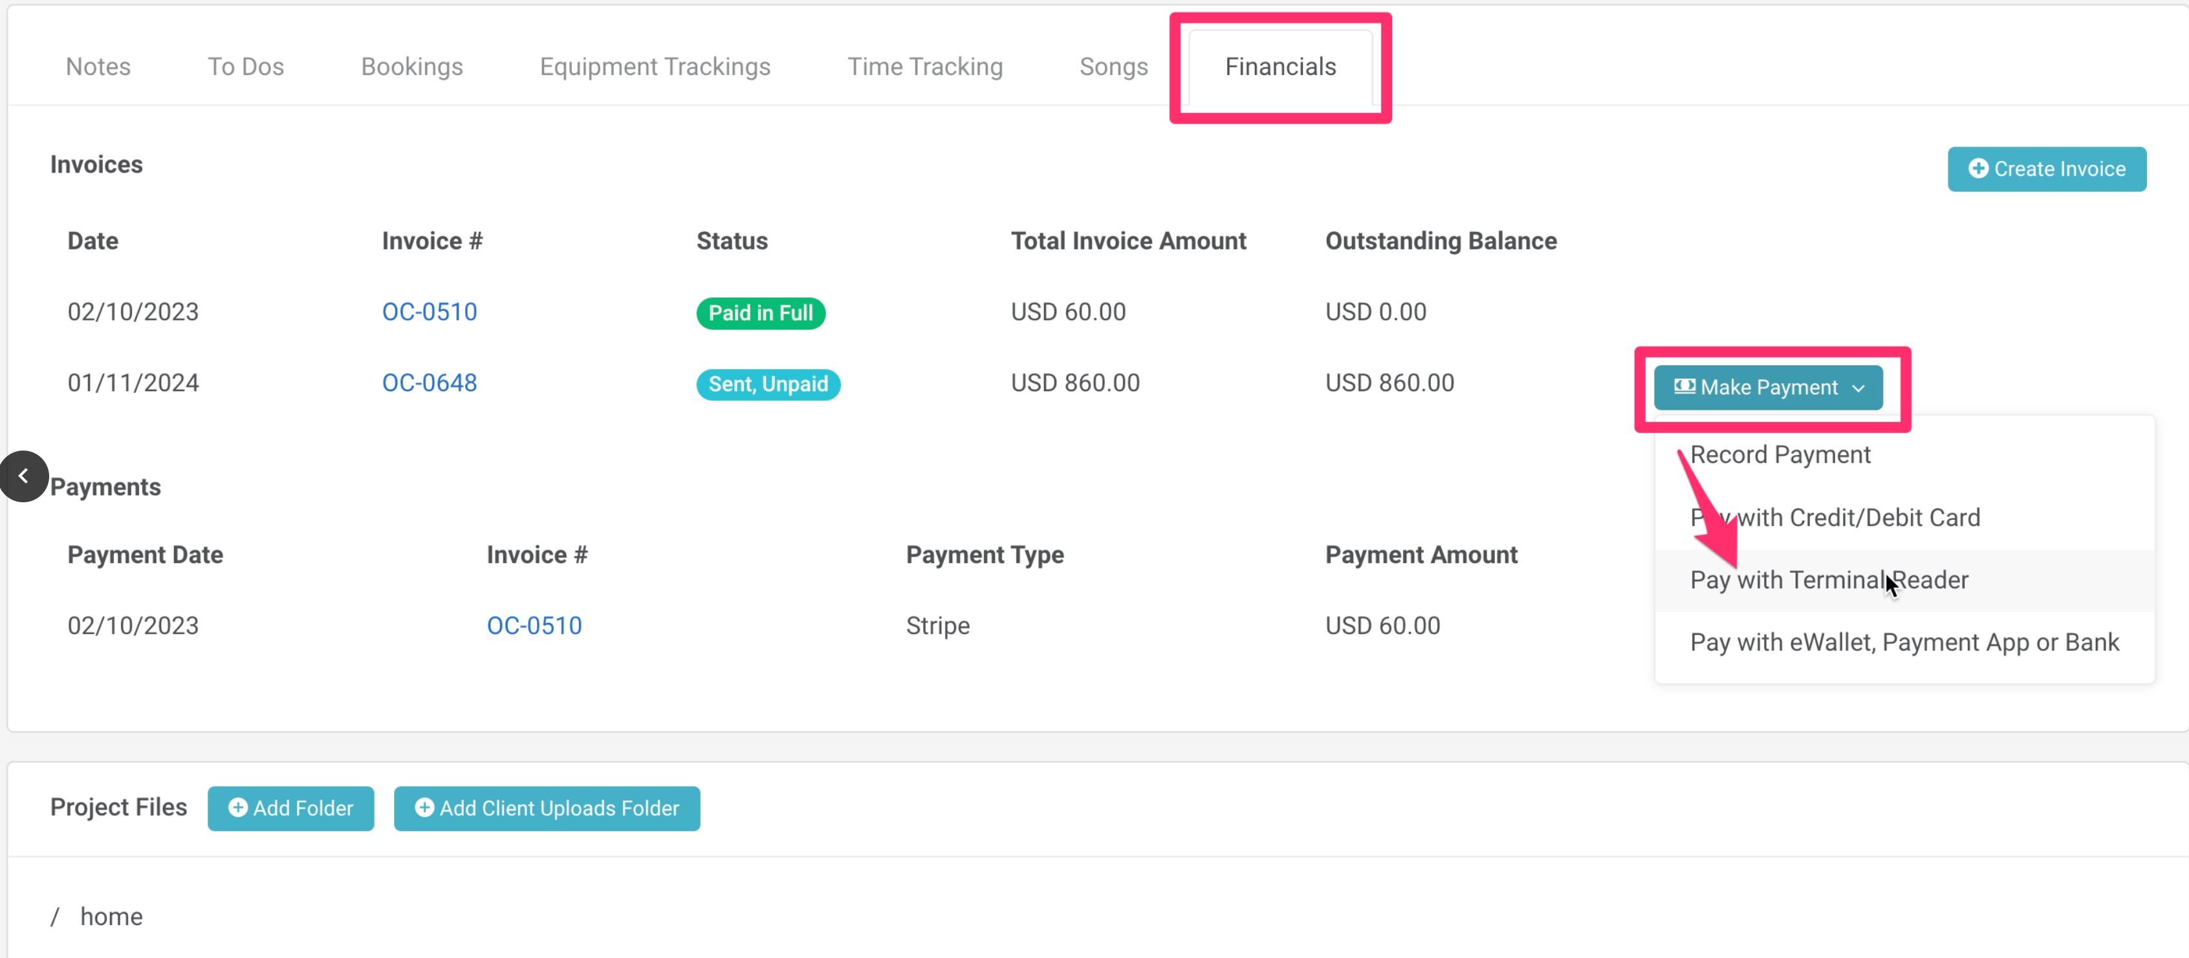
Task: Click the money icon on Make Payment
Action: 1684,387
